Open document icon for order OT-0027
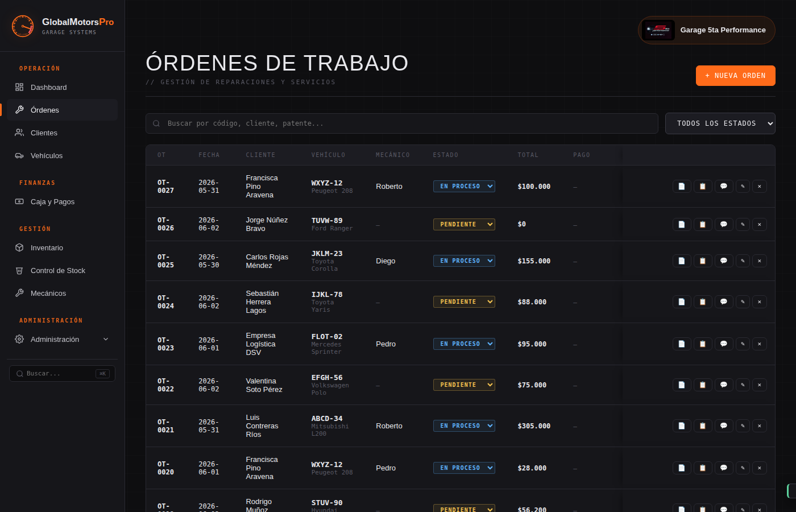 point(682,186)
